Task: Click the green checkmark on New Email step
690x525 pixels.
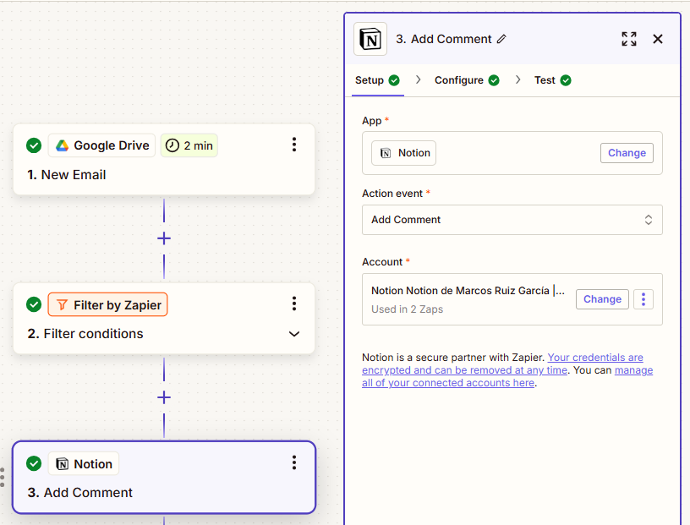Action: pyautogui.click(x=33, y=145)
